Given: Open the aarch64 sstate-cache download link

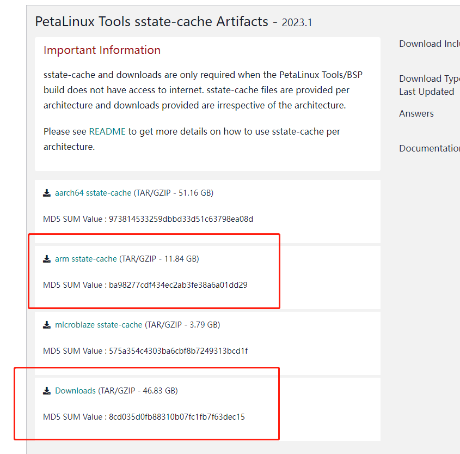Looking at the screenshot, I should click(x=93, y=193).
